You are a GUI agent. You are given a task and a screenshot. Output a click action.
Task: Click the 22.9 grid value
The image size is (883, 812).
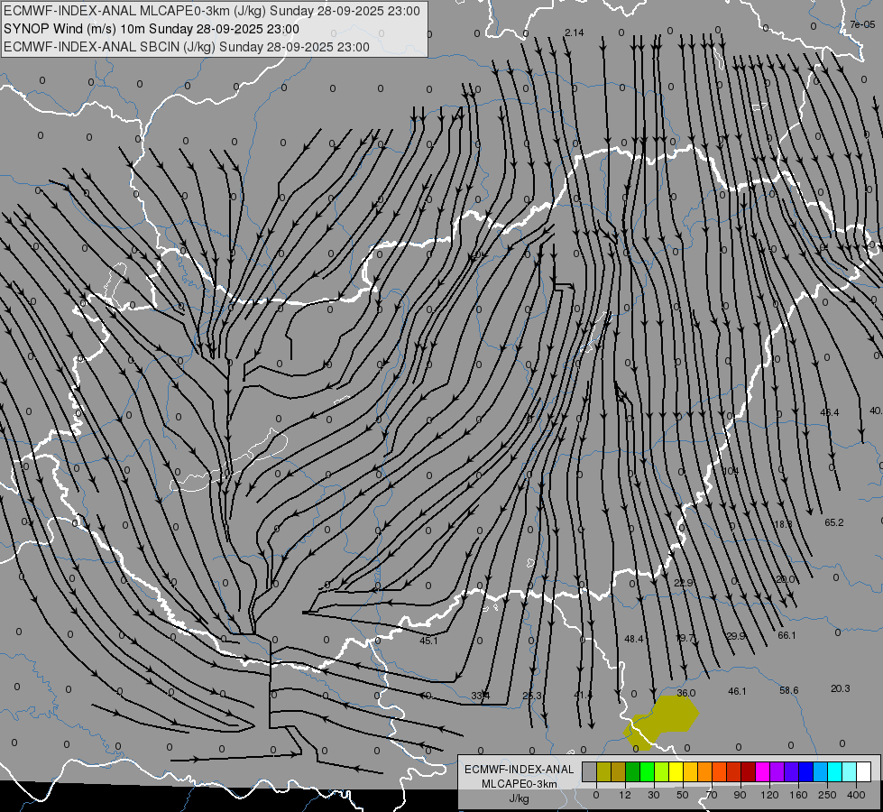coord(684,583)
